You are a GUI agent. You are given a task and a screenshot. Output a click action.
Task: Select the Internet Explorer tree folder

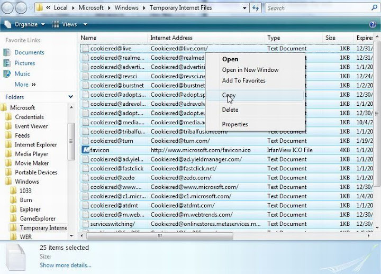point(36,144)
